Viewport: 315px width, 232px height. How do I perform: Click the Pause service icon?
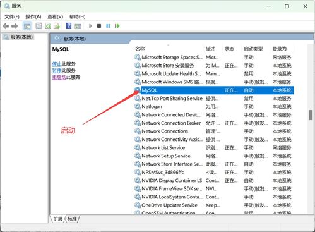tap(108, 26)
